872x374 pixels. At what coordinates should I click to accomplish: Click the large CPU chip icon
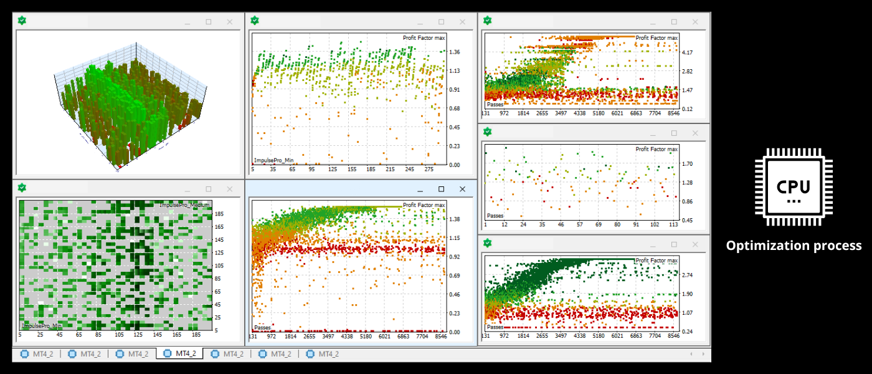tap(793, 187)
